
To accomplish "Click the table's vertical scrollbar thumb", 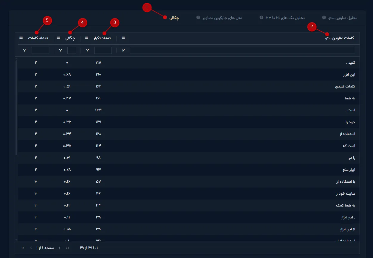I will click(x=16, y=107).
